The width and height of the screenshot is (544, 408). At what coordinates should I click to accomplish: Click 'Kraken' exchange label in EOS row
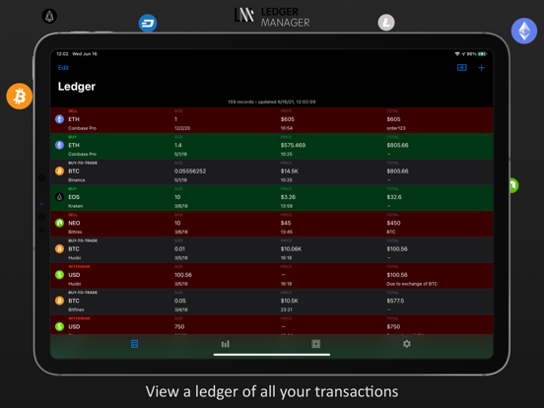tap(75, 206)
